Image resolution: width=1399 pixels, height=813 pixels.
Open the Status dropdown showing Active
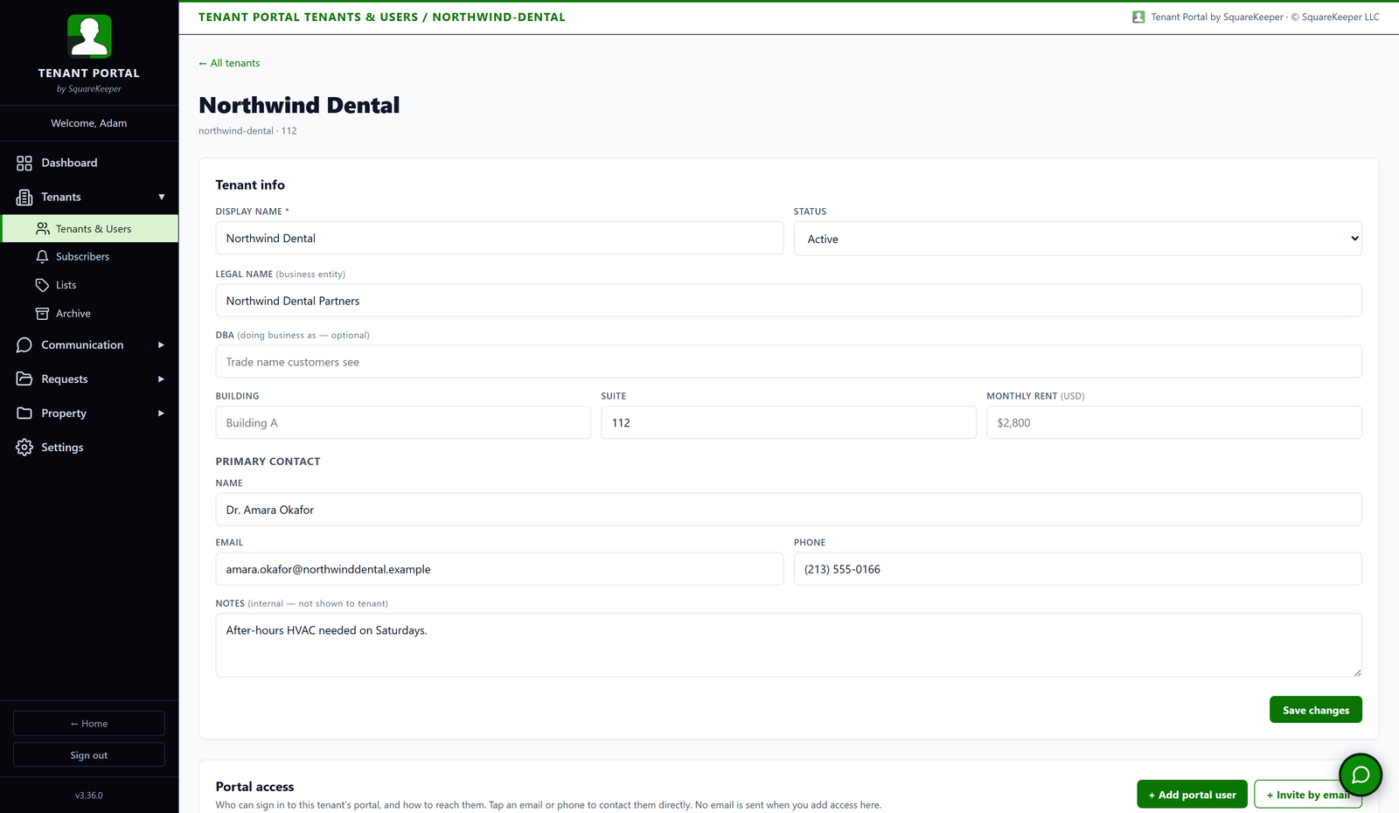click(x=1077, y=239)
